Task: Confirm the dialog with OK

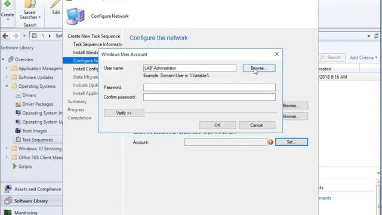Action: (x=217, y=125)
